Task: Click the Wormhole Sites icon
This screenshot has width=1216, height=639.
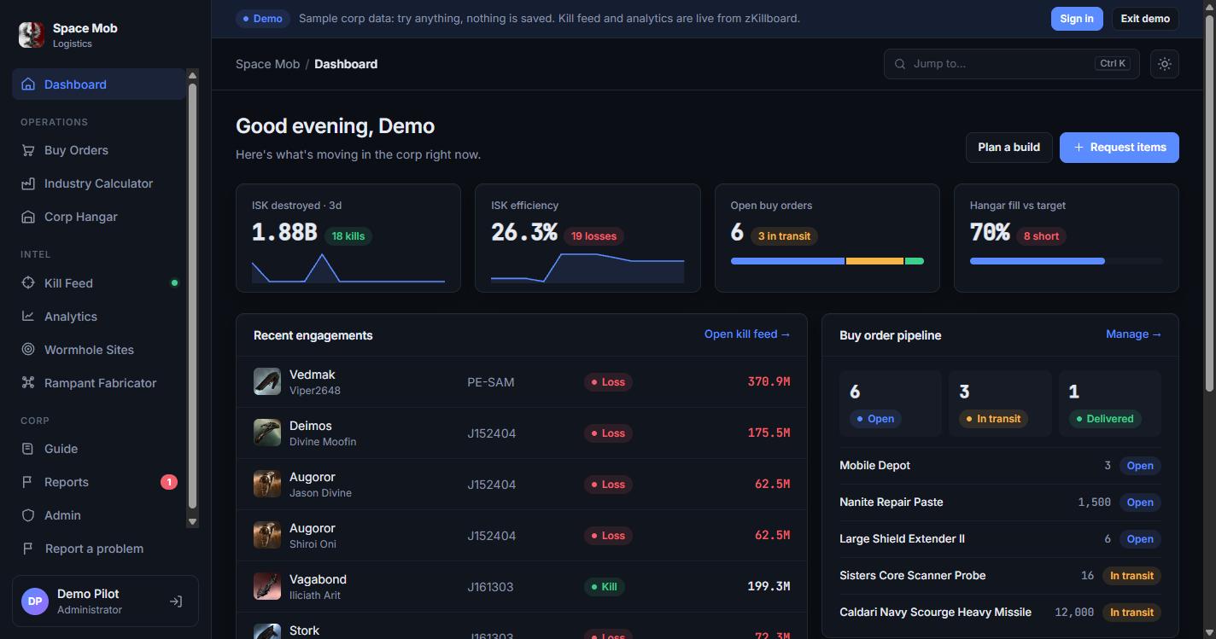Action: click(28, 350)
